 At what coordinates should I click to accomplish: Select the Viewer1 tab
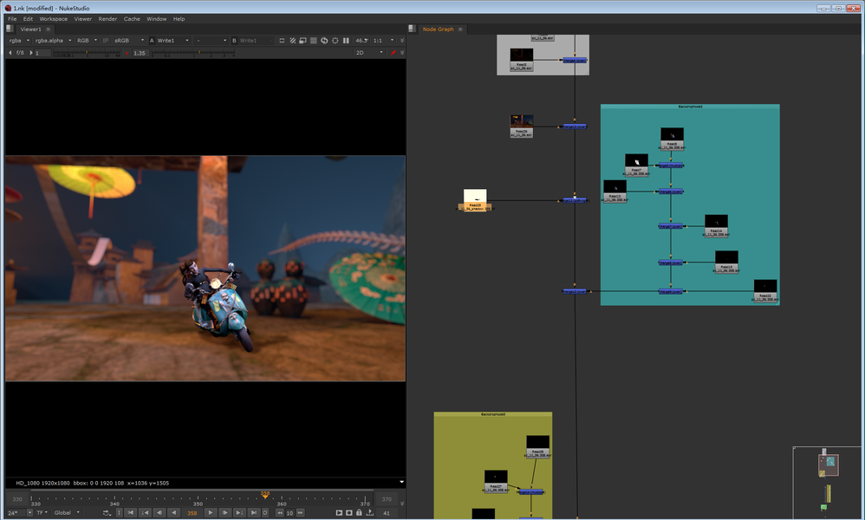(x=30, y=29)
